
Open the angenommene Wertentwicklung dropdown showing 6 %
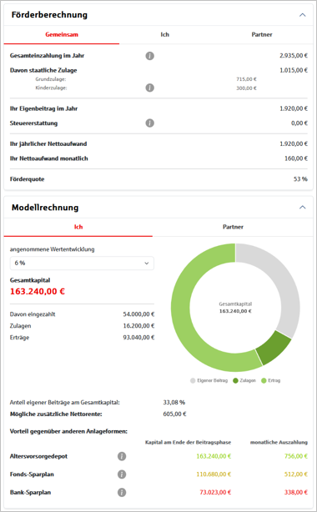[x=82, y=264]
